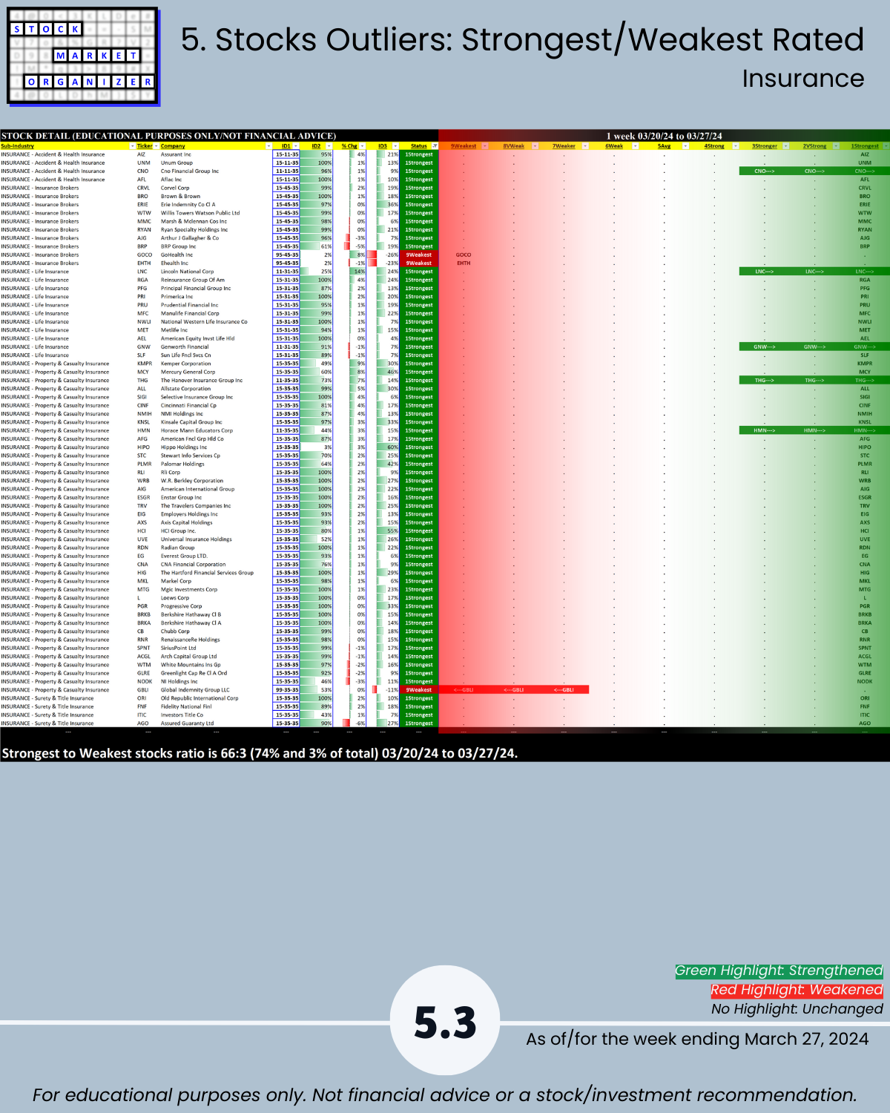Select the '1 week 03/20/24 to 03/27/24' header
The image size is (890, 1113).
(x=664, y=136)
